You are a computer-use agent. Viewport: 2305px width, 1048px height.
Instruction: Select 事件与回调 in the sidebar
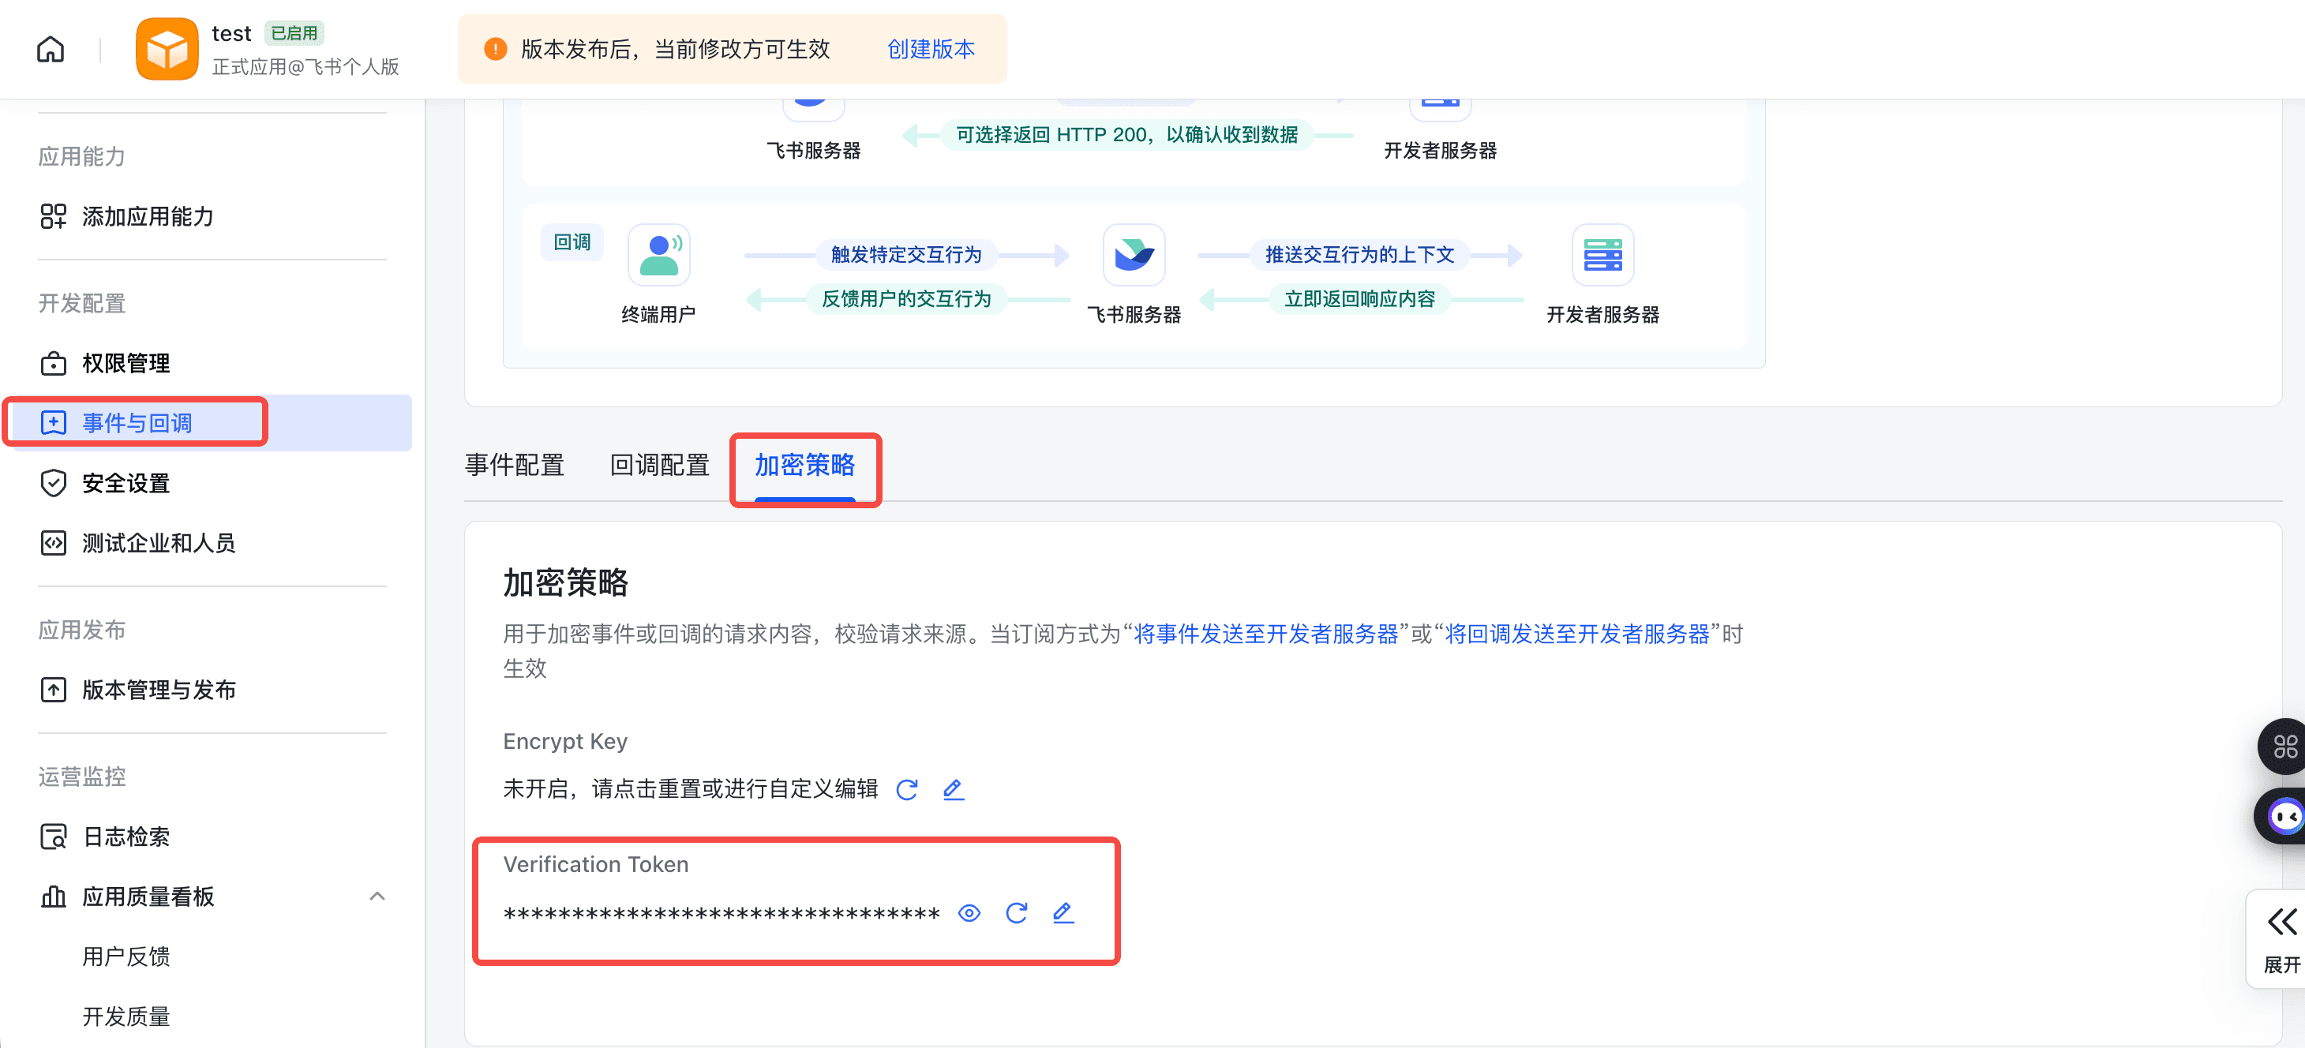tap(136, 422)
